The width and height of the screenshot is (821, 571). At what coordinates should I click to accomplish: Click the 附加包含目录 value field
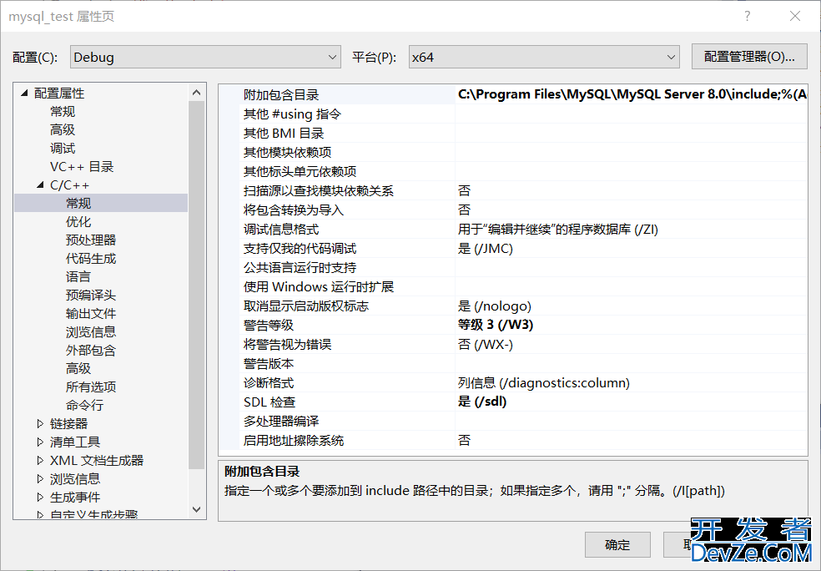(631, 94)
